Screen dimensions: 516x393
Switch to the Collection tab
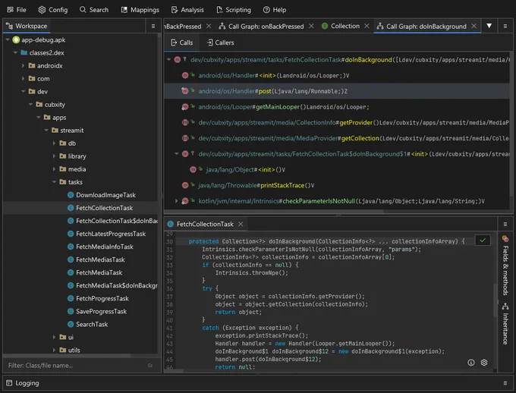tap(341, 26)
